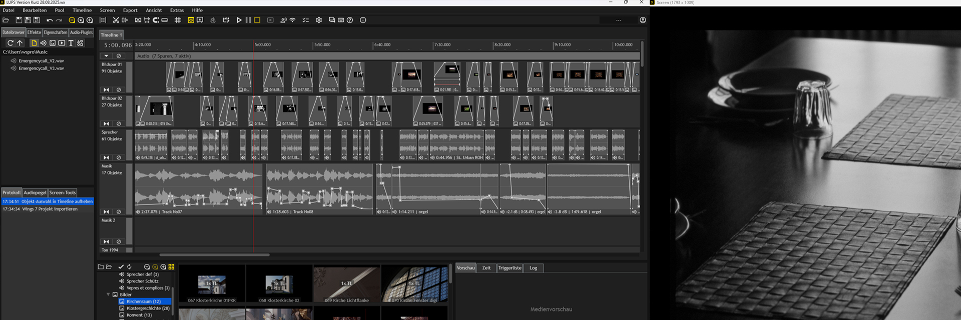961x320 pixels.
Task: Toggle the yellow thumbnail grid view in media pool
Action: pos(171,267)
